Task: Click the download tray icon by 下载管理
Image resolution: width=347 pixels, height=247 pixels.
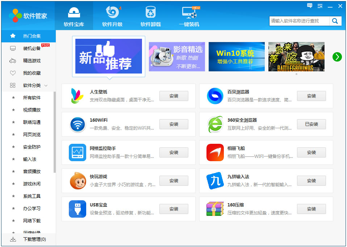Action: click(13, 239)
